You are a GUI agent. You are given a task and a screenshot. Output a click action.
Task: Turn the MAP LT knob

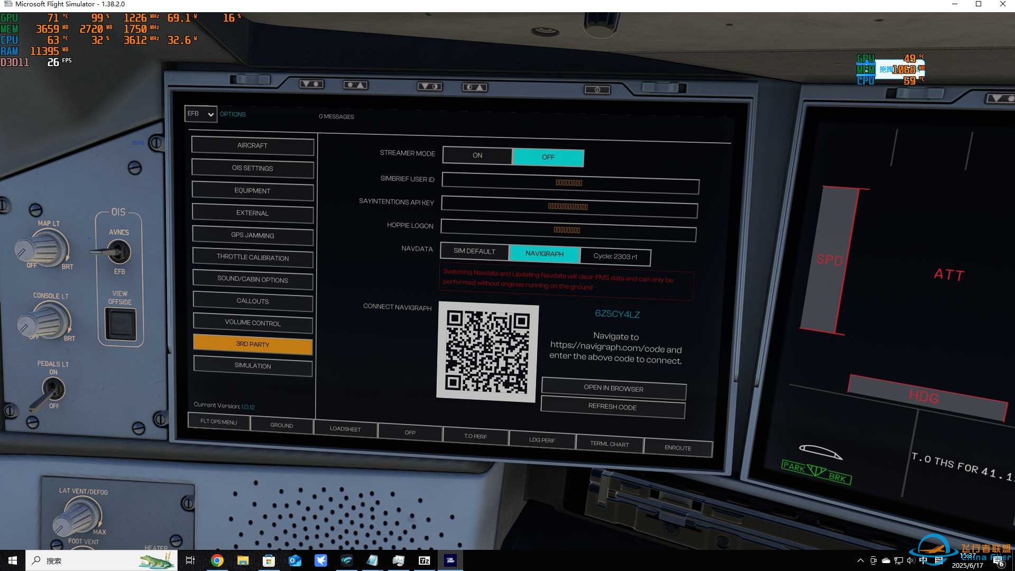click(41, 248)
